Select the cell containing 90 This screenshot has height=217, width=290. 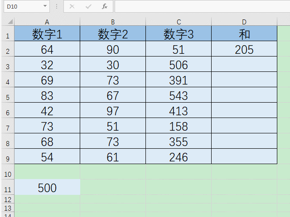(113, 49)
